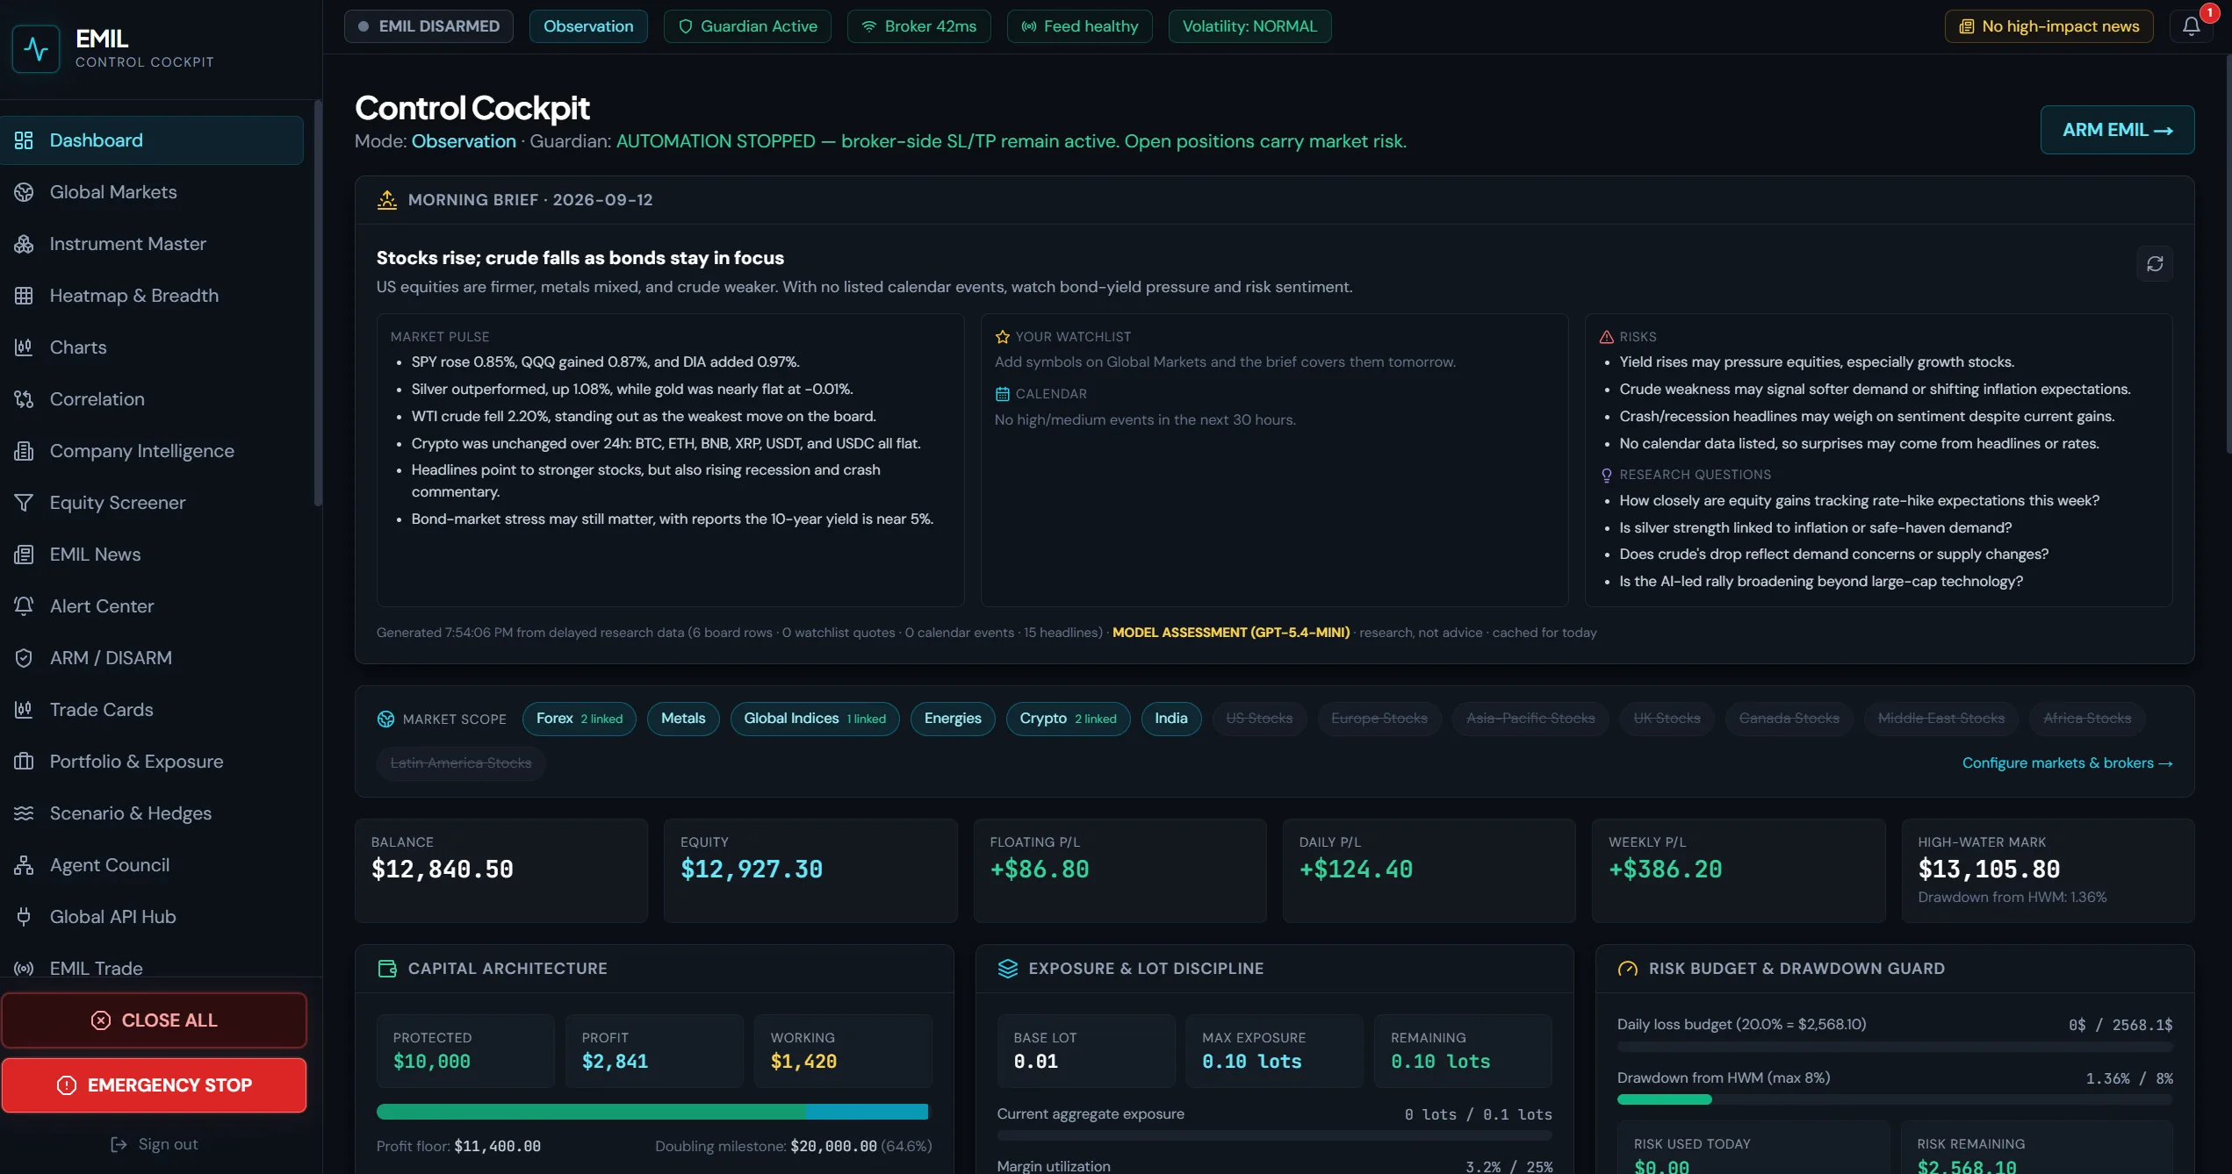Click the Global Markets globe icon
The height and width of the screenshot is (1174, 2232).
click(24, 192)
